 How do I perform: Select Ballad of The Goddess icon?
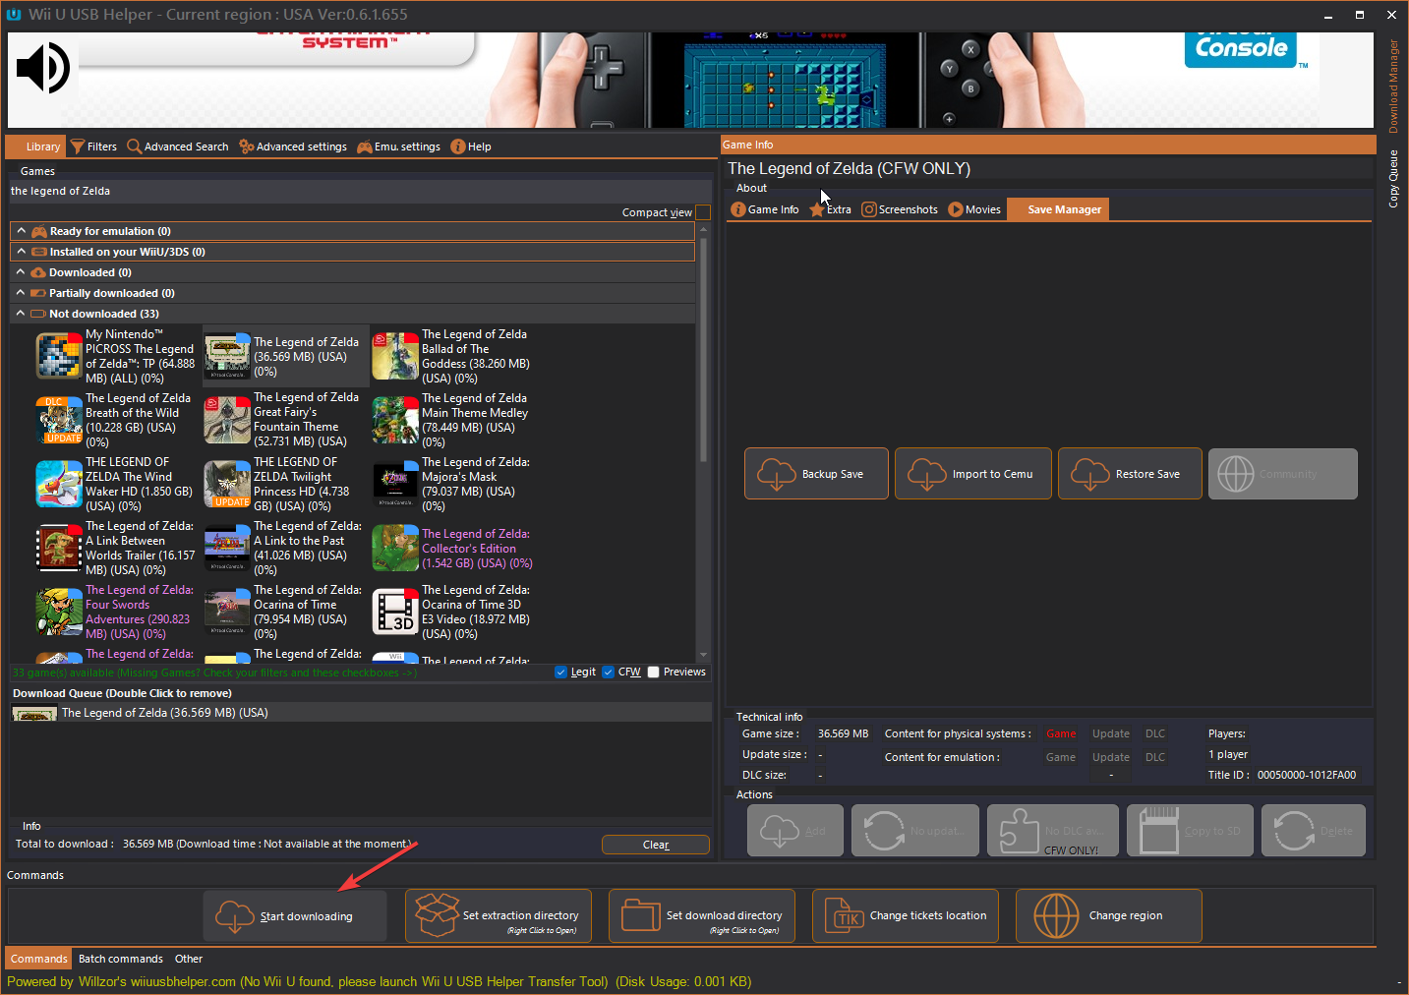click(395, 356)
